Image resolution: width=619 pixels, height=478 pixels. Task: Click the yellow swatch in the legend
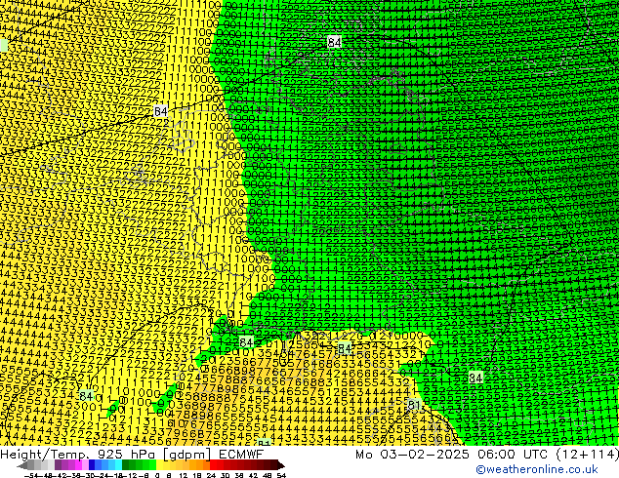click(x=159, y=465)
